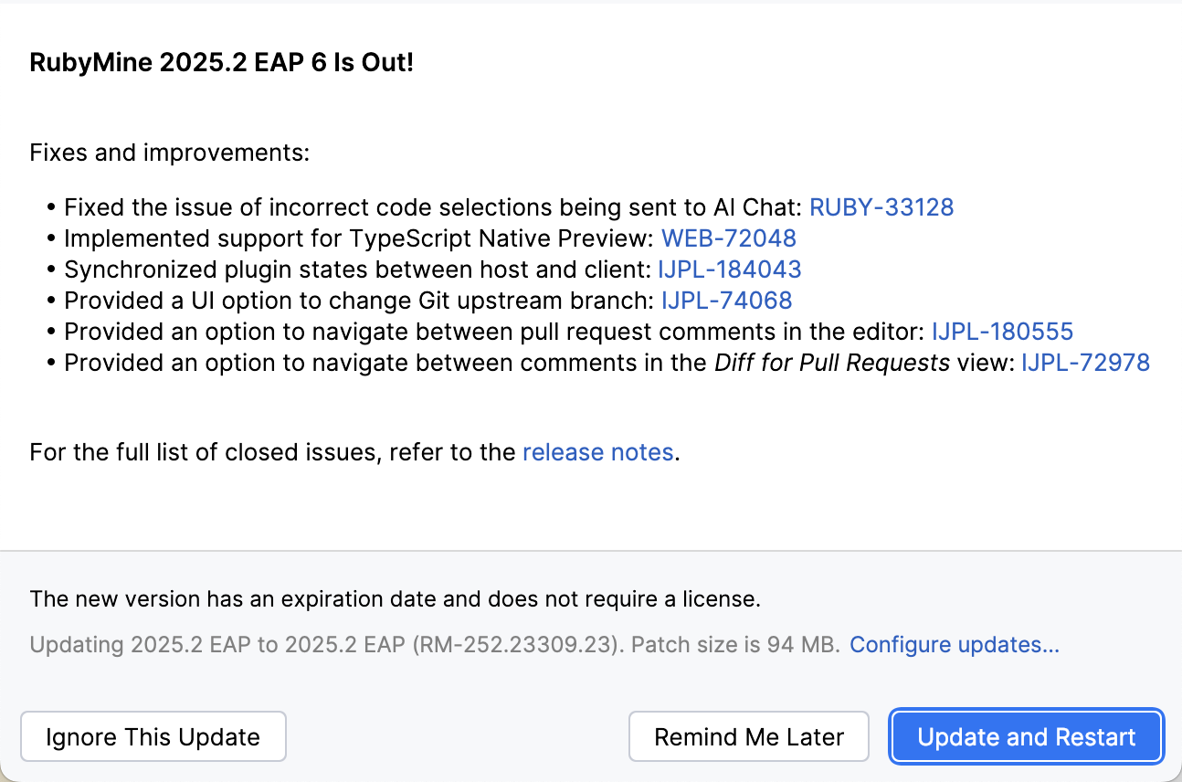
Task: Check the TypeScript Native Preview issue details
Action: click(728, 238)
